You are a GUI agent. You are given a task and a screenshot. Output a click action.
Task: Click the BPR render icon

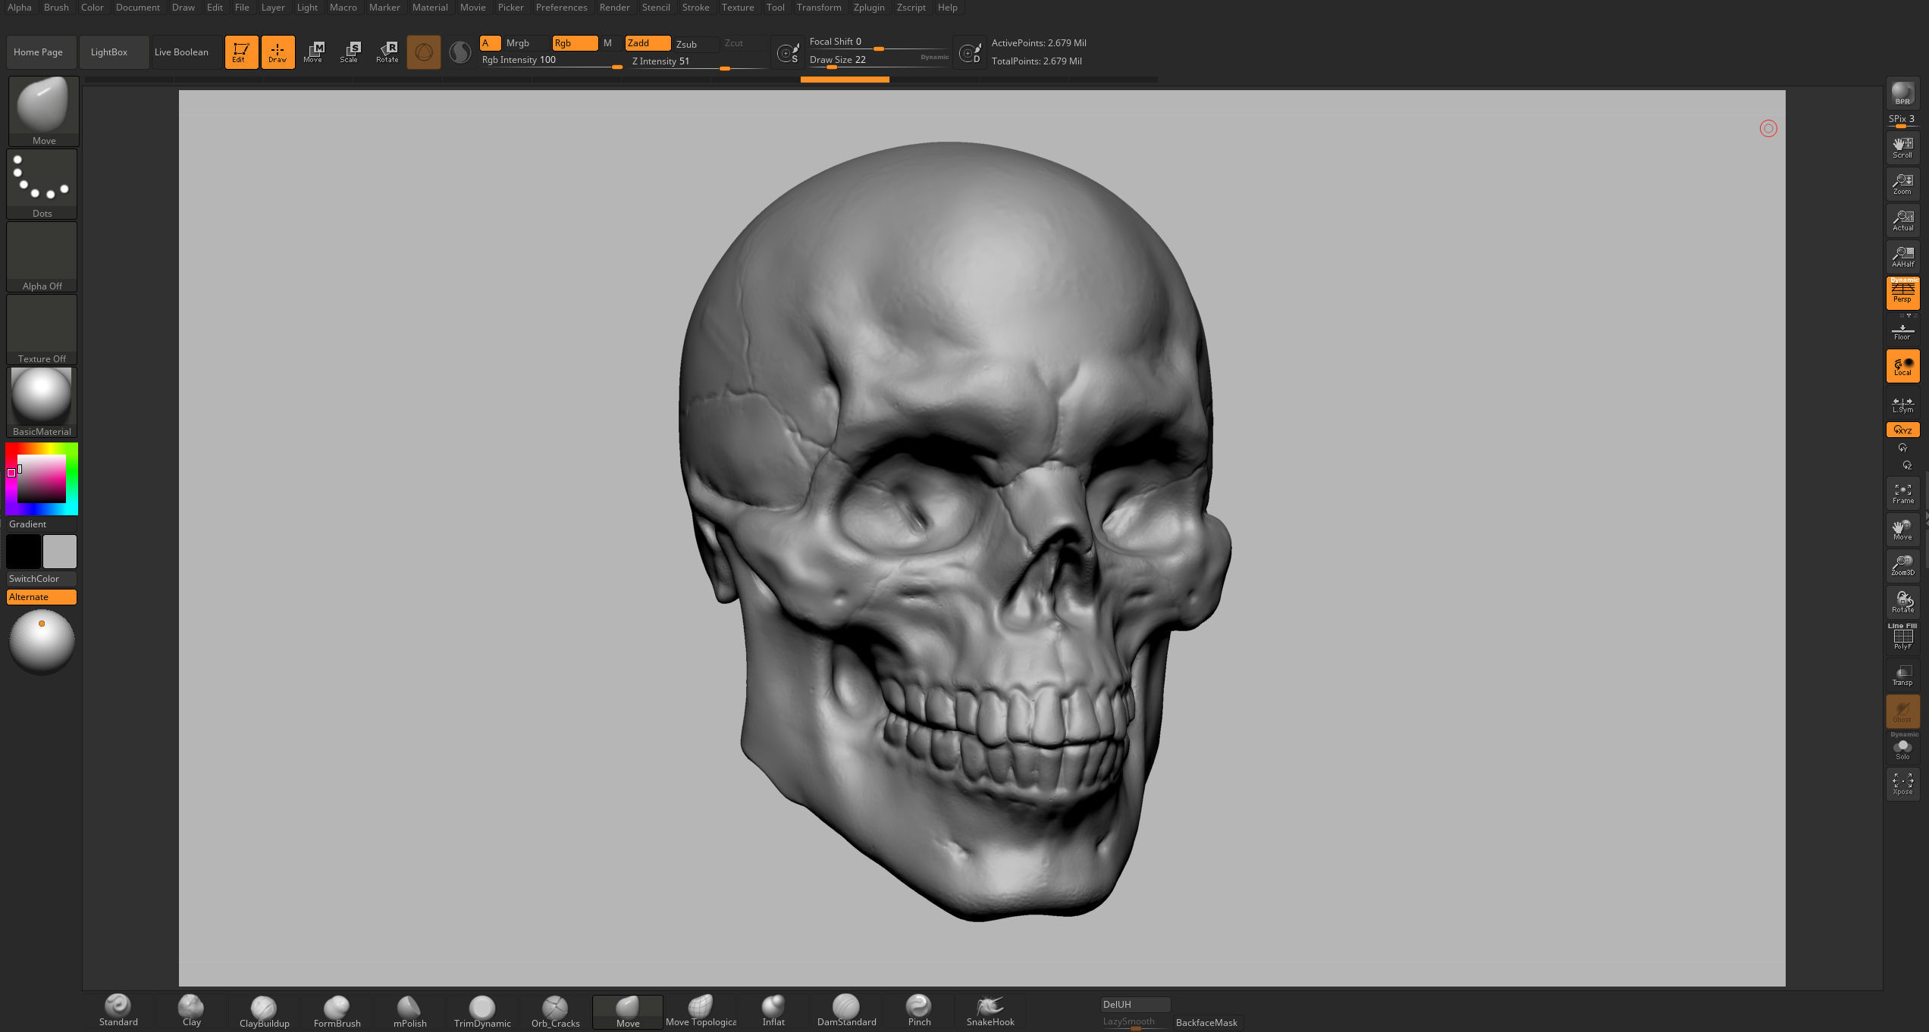[1902, 94]
